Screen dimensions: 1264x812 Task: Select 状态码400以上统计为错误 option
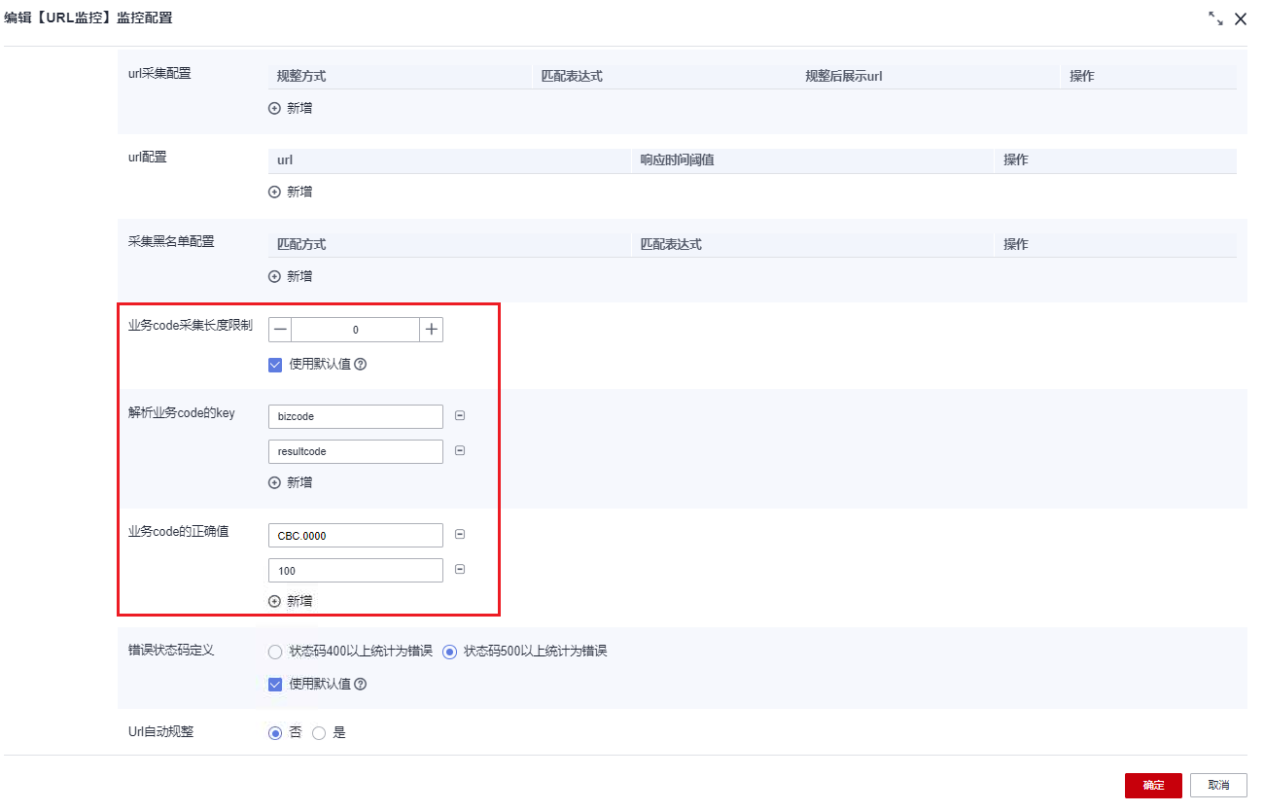click(275, 652)
